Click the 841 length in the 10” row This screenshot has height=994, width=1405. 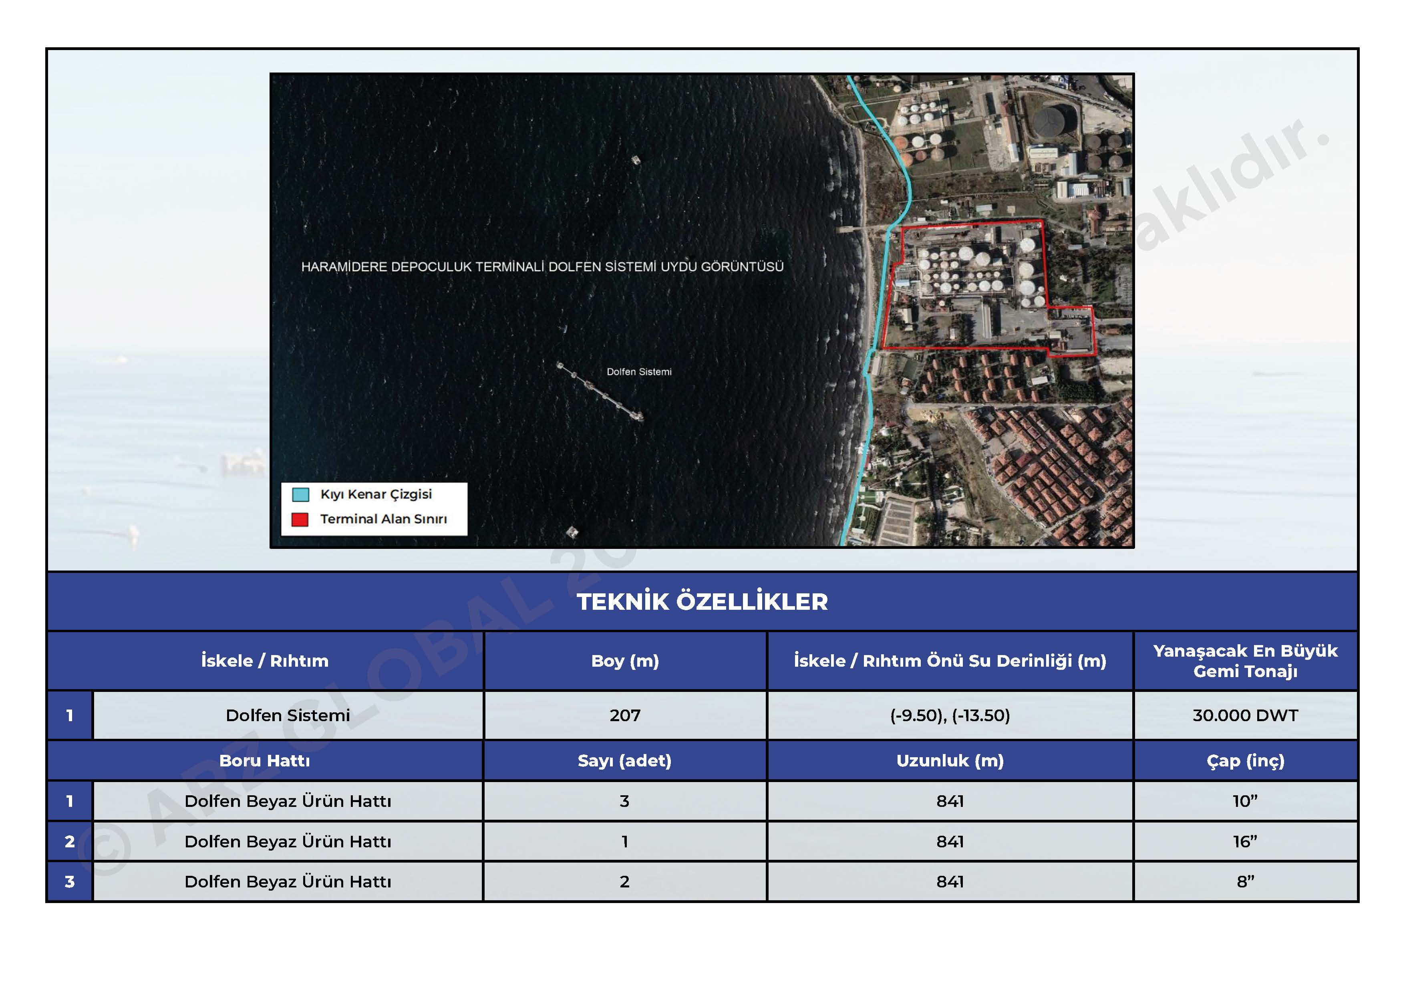(950, 801)
